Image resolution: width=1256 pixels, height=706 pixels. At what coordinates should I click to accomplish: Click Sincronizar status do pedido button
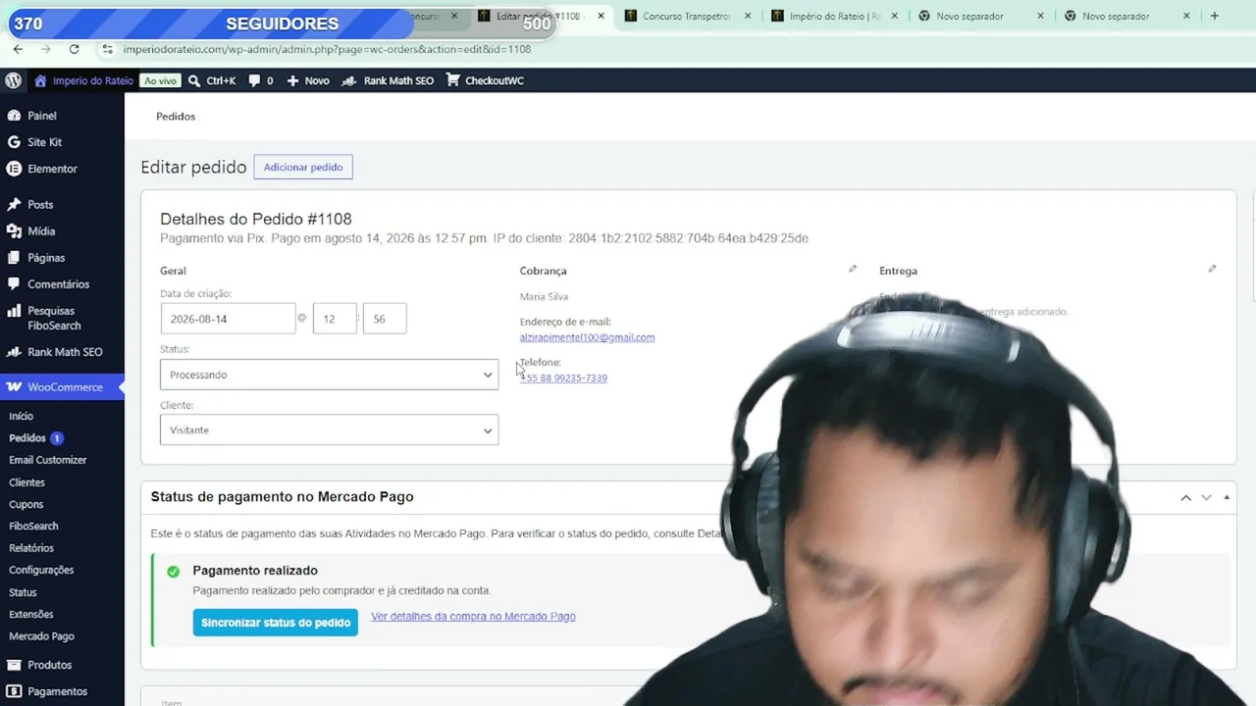point(276,623)
